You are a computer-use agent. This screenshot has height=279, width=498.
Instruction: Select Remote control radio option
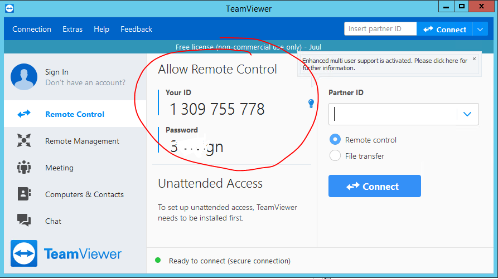click(335, 139)
